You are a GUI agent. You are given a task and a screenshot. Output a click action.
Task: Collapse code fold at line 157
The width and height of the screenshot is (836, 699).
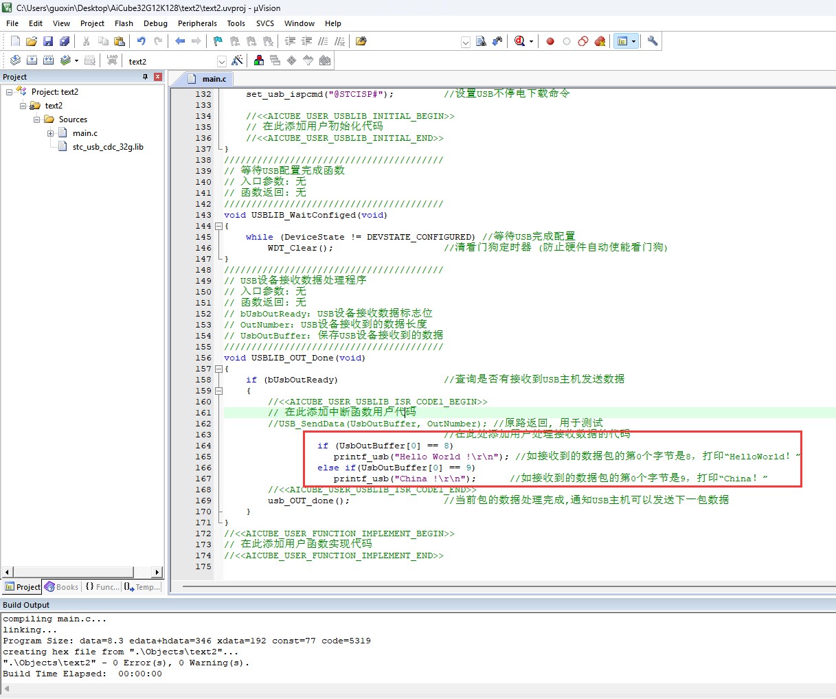[x=219, y=369]
